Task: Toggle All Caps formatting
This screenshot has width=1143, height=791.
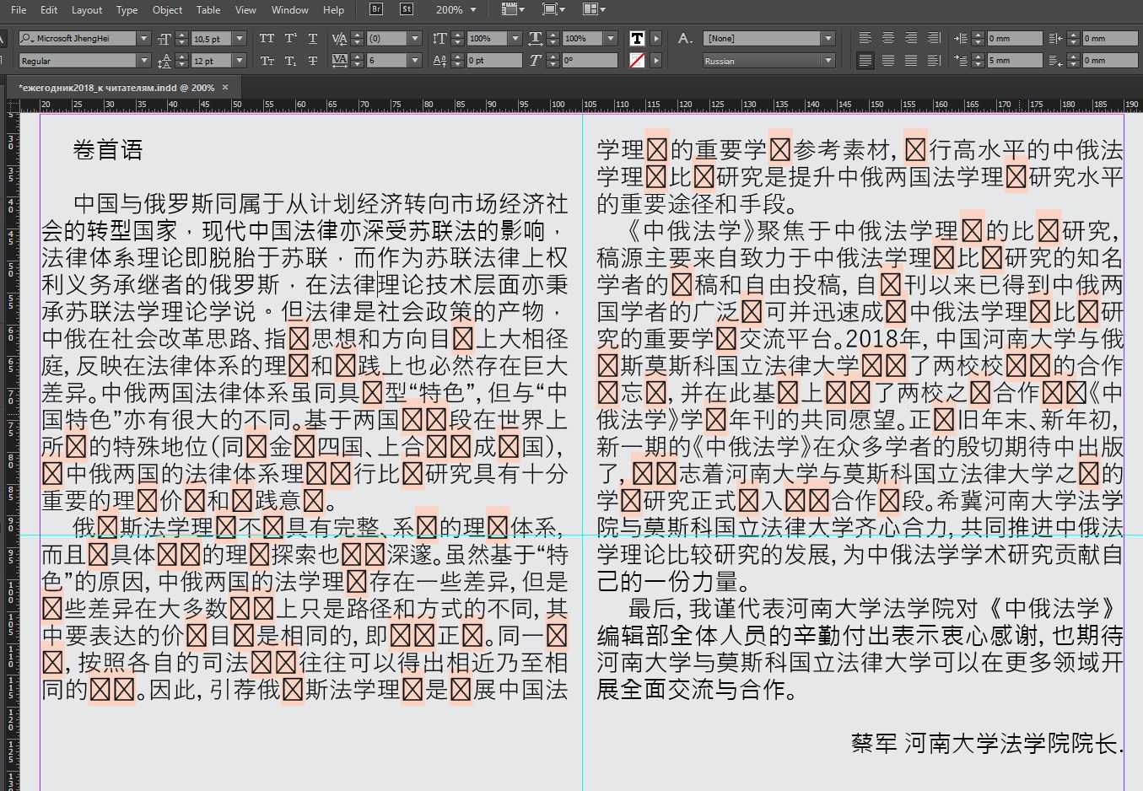Action: pyautogui.click(x=267, y=39)
